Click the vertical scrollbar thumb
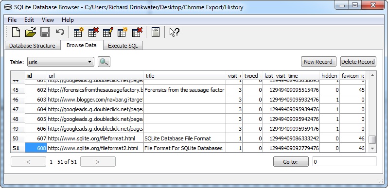The width and height of the screenshot is (388, 188). click(372, 140)
